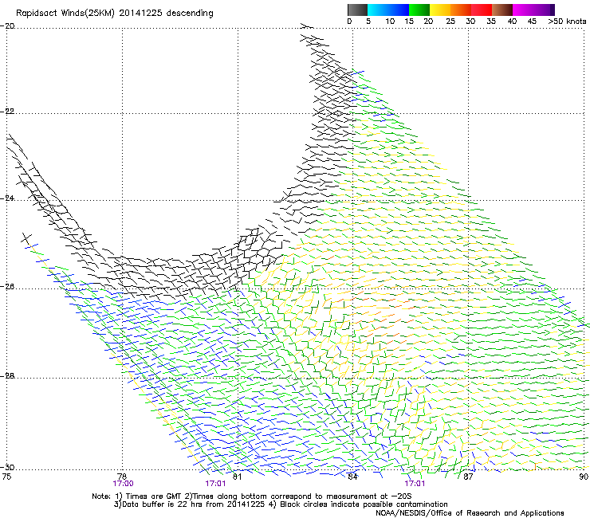The image size is (590, 518).
Task: Click the '-20' latitude axis label
Action: 7,26
